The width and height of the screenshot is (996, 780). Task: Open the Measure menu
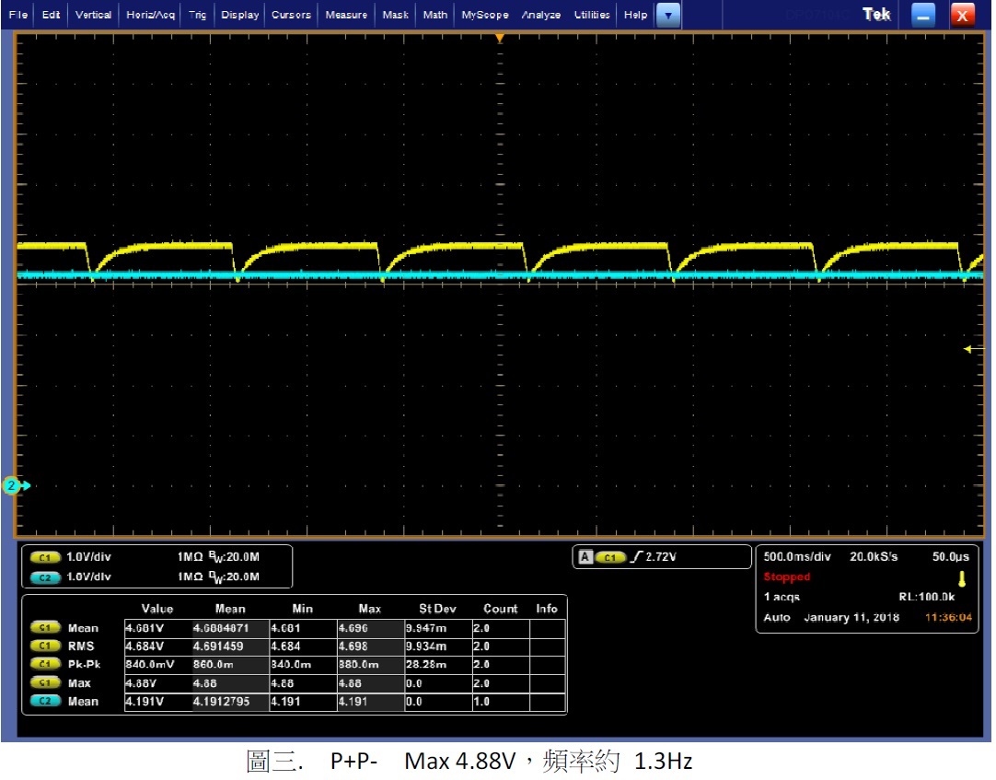[x=346, y=15]
